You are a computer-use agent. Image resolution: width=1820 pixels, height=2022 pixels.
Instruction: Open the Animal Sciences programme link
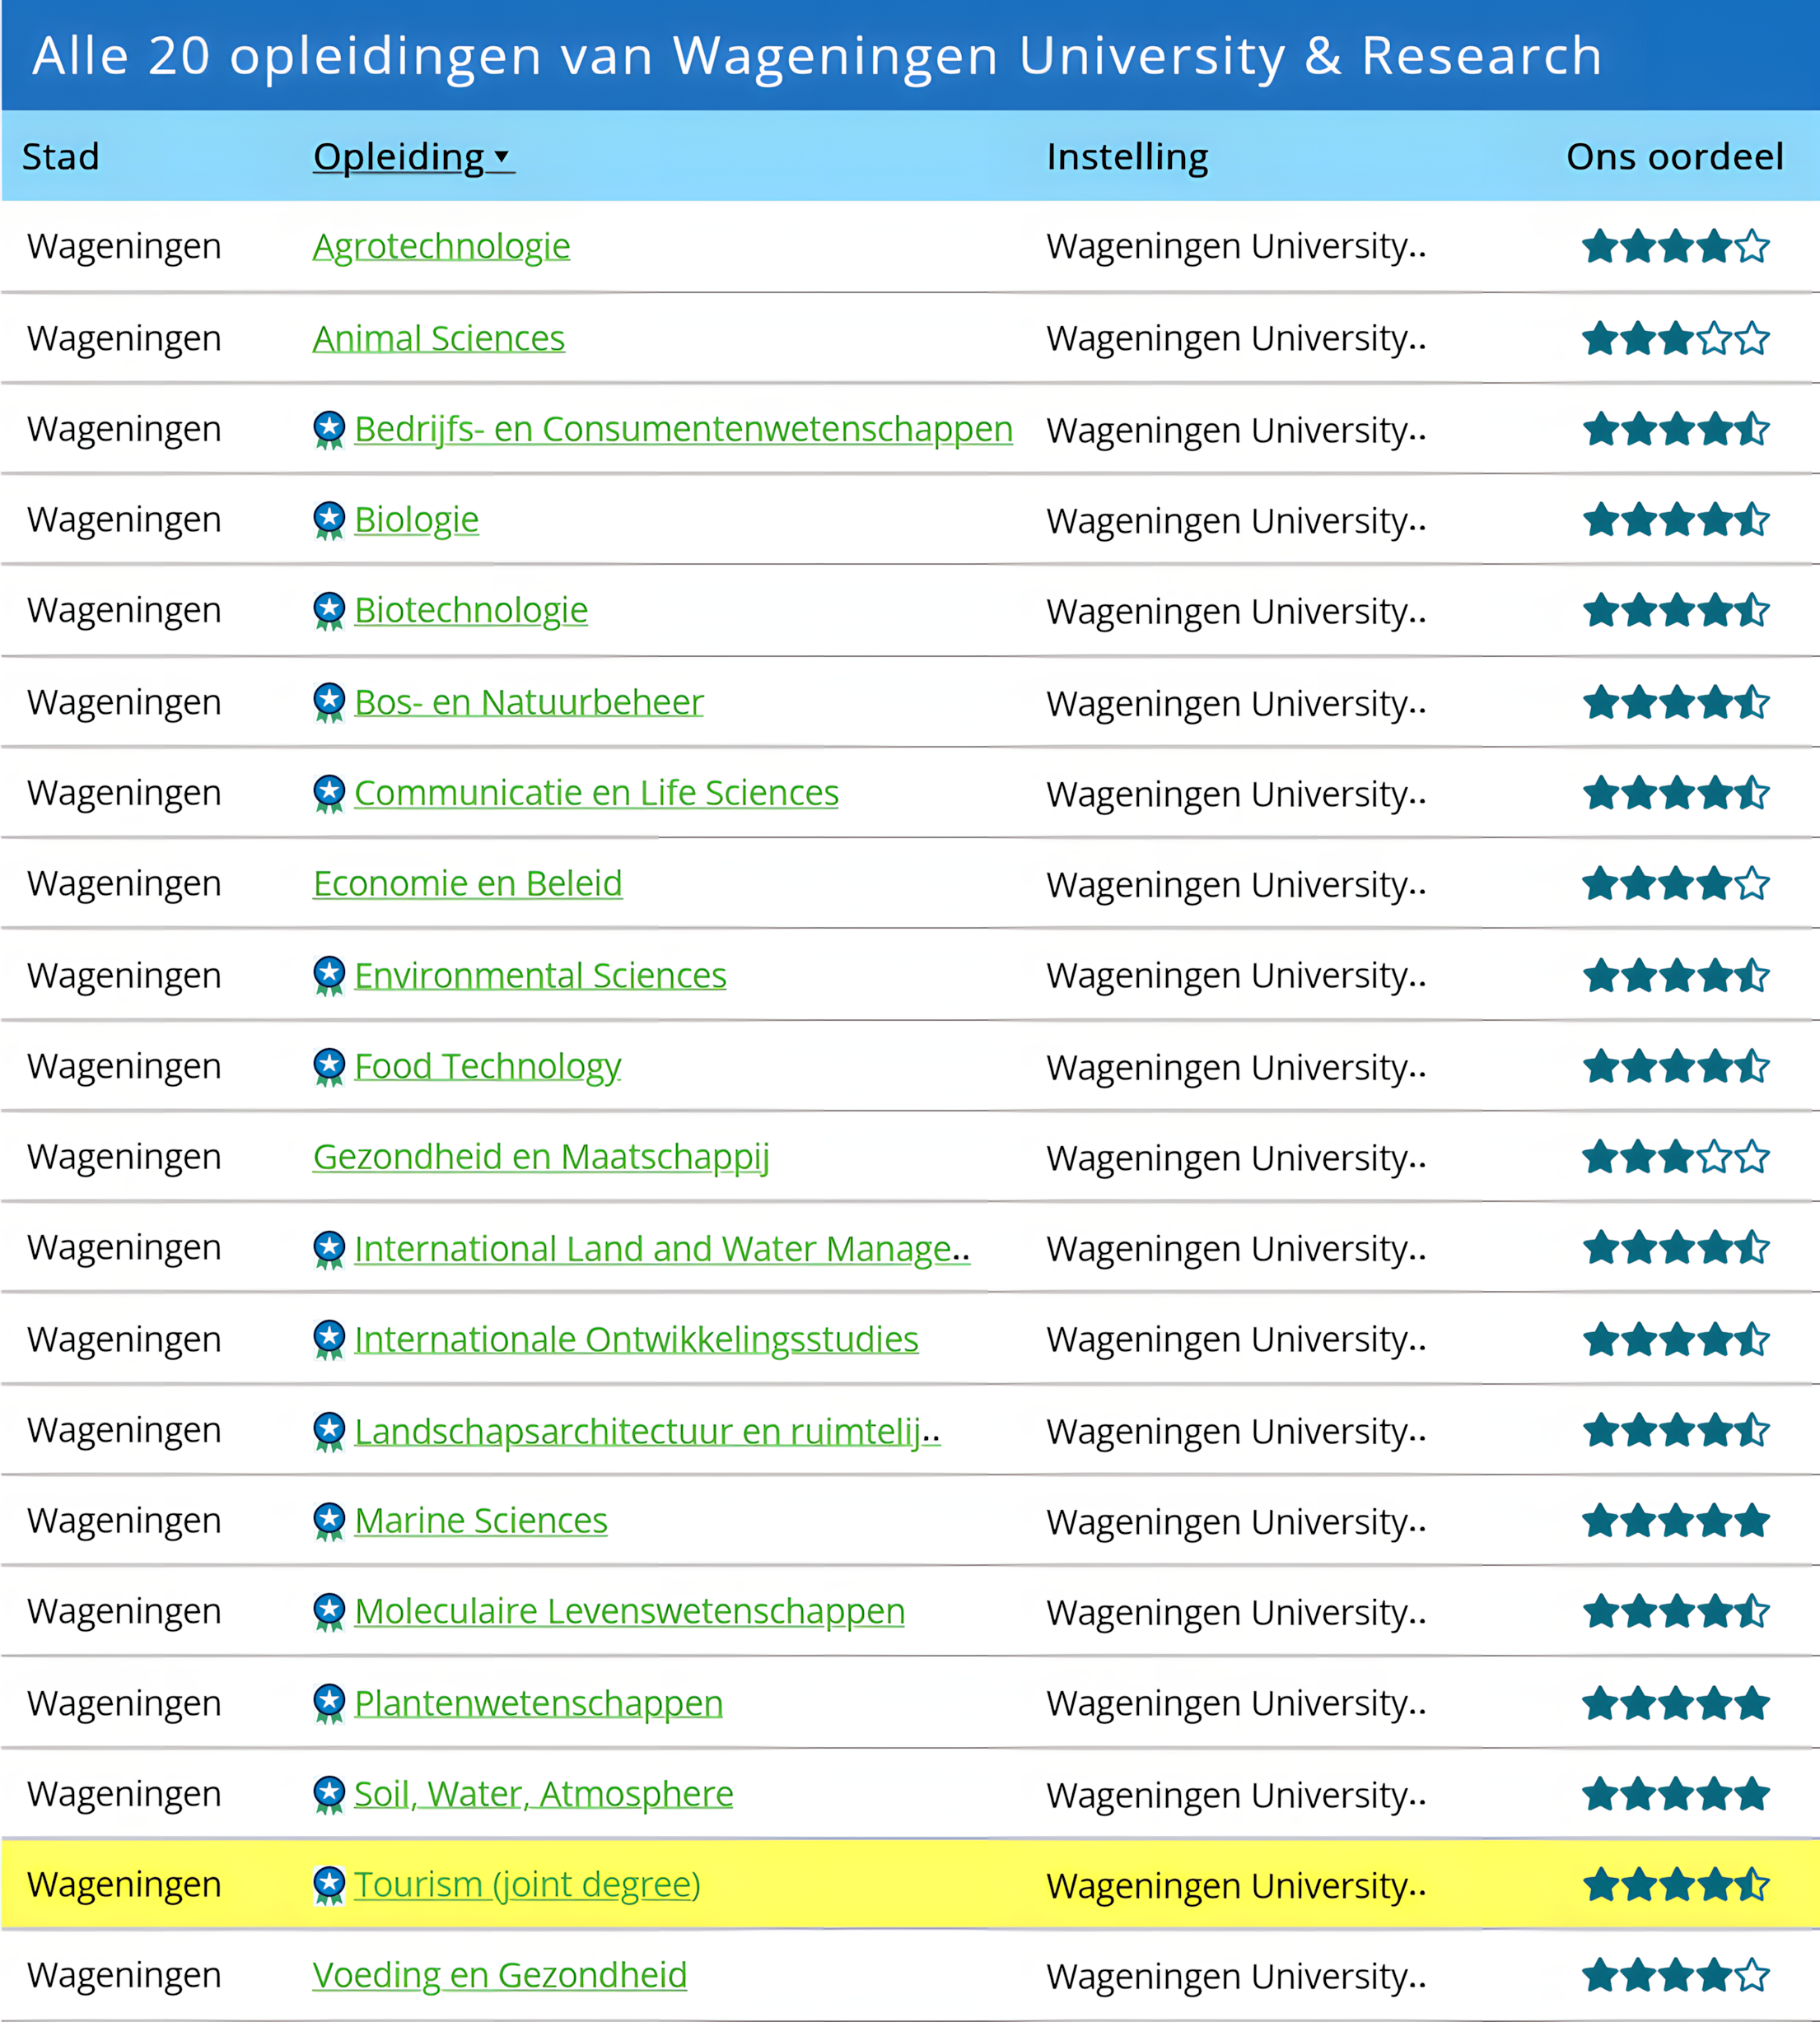point(439,339)
